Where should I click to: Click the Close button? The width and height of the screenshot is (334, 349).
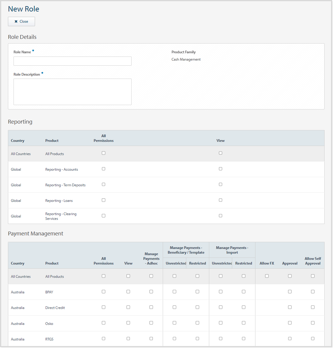tap(21, 21)
